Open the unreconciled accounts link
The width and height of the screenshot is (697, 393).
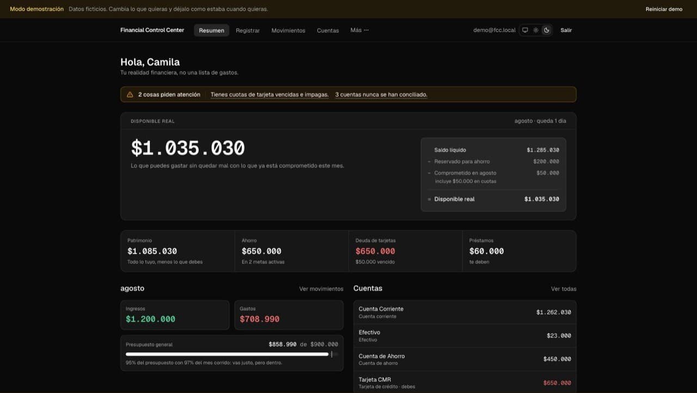tap(381, 95)
